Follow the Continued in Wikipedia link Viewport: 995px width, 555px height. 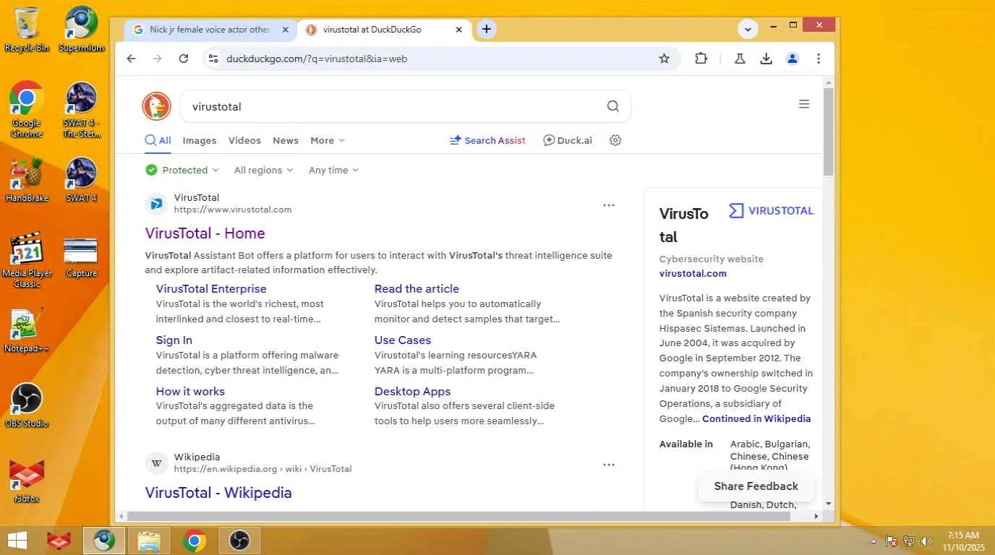pyautogui.click(x=756, y=418)
